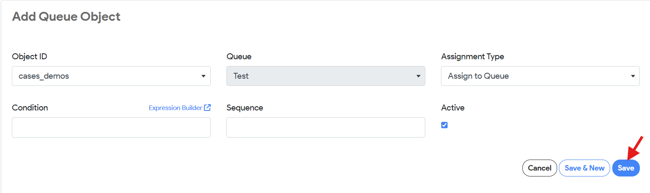
Task: Click the Sequence field label
Action: pyautogui.click(x=245, y=108)
